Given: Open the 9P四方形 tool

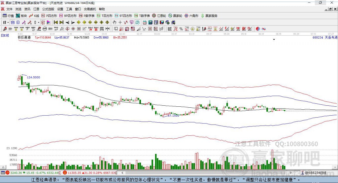Looking at the screenshot, I should point(68,16).
